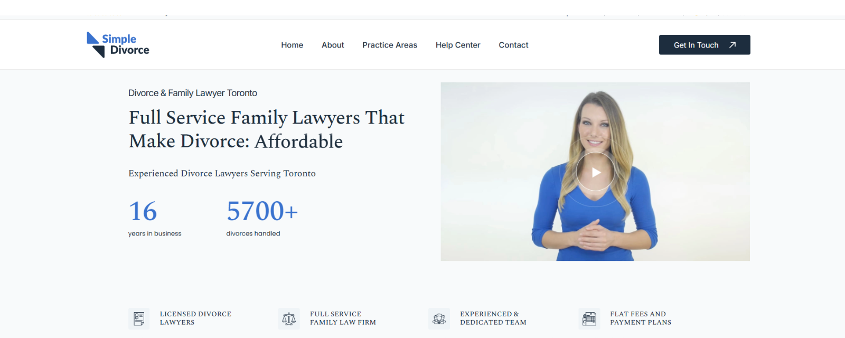This screenshot has height=338, width=845.
Task: Click the Get In Touch button
Action: (x=705, y=45)
